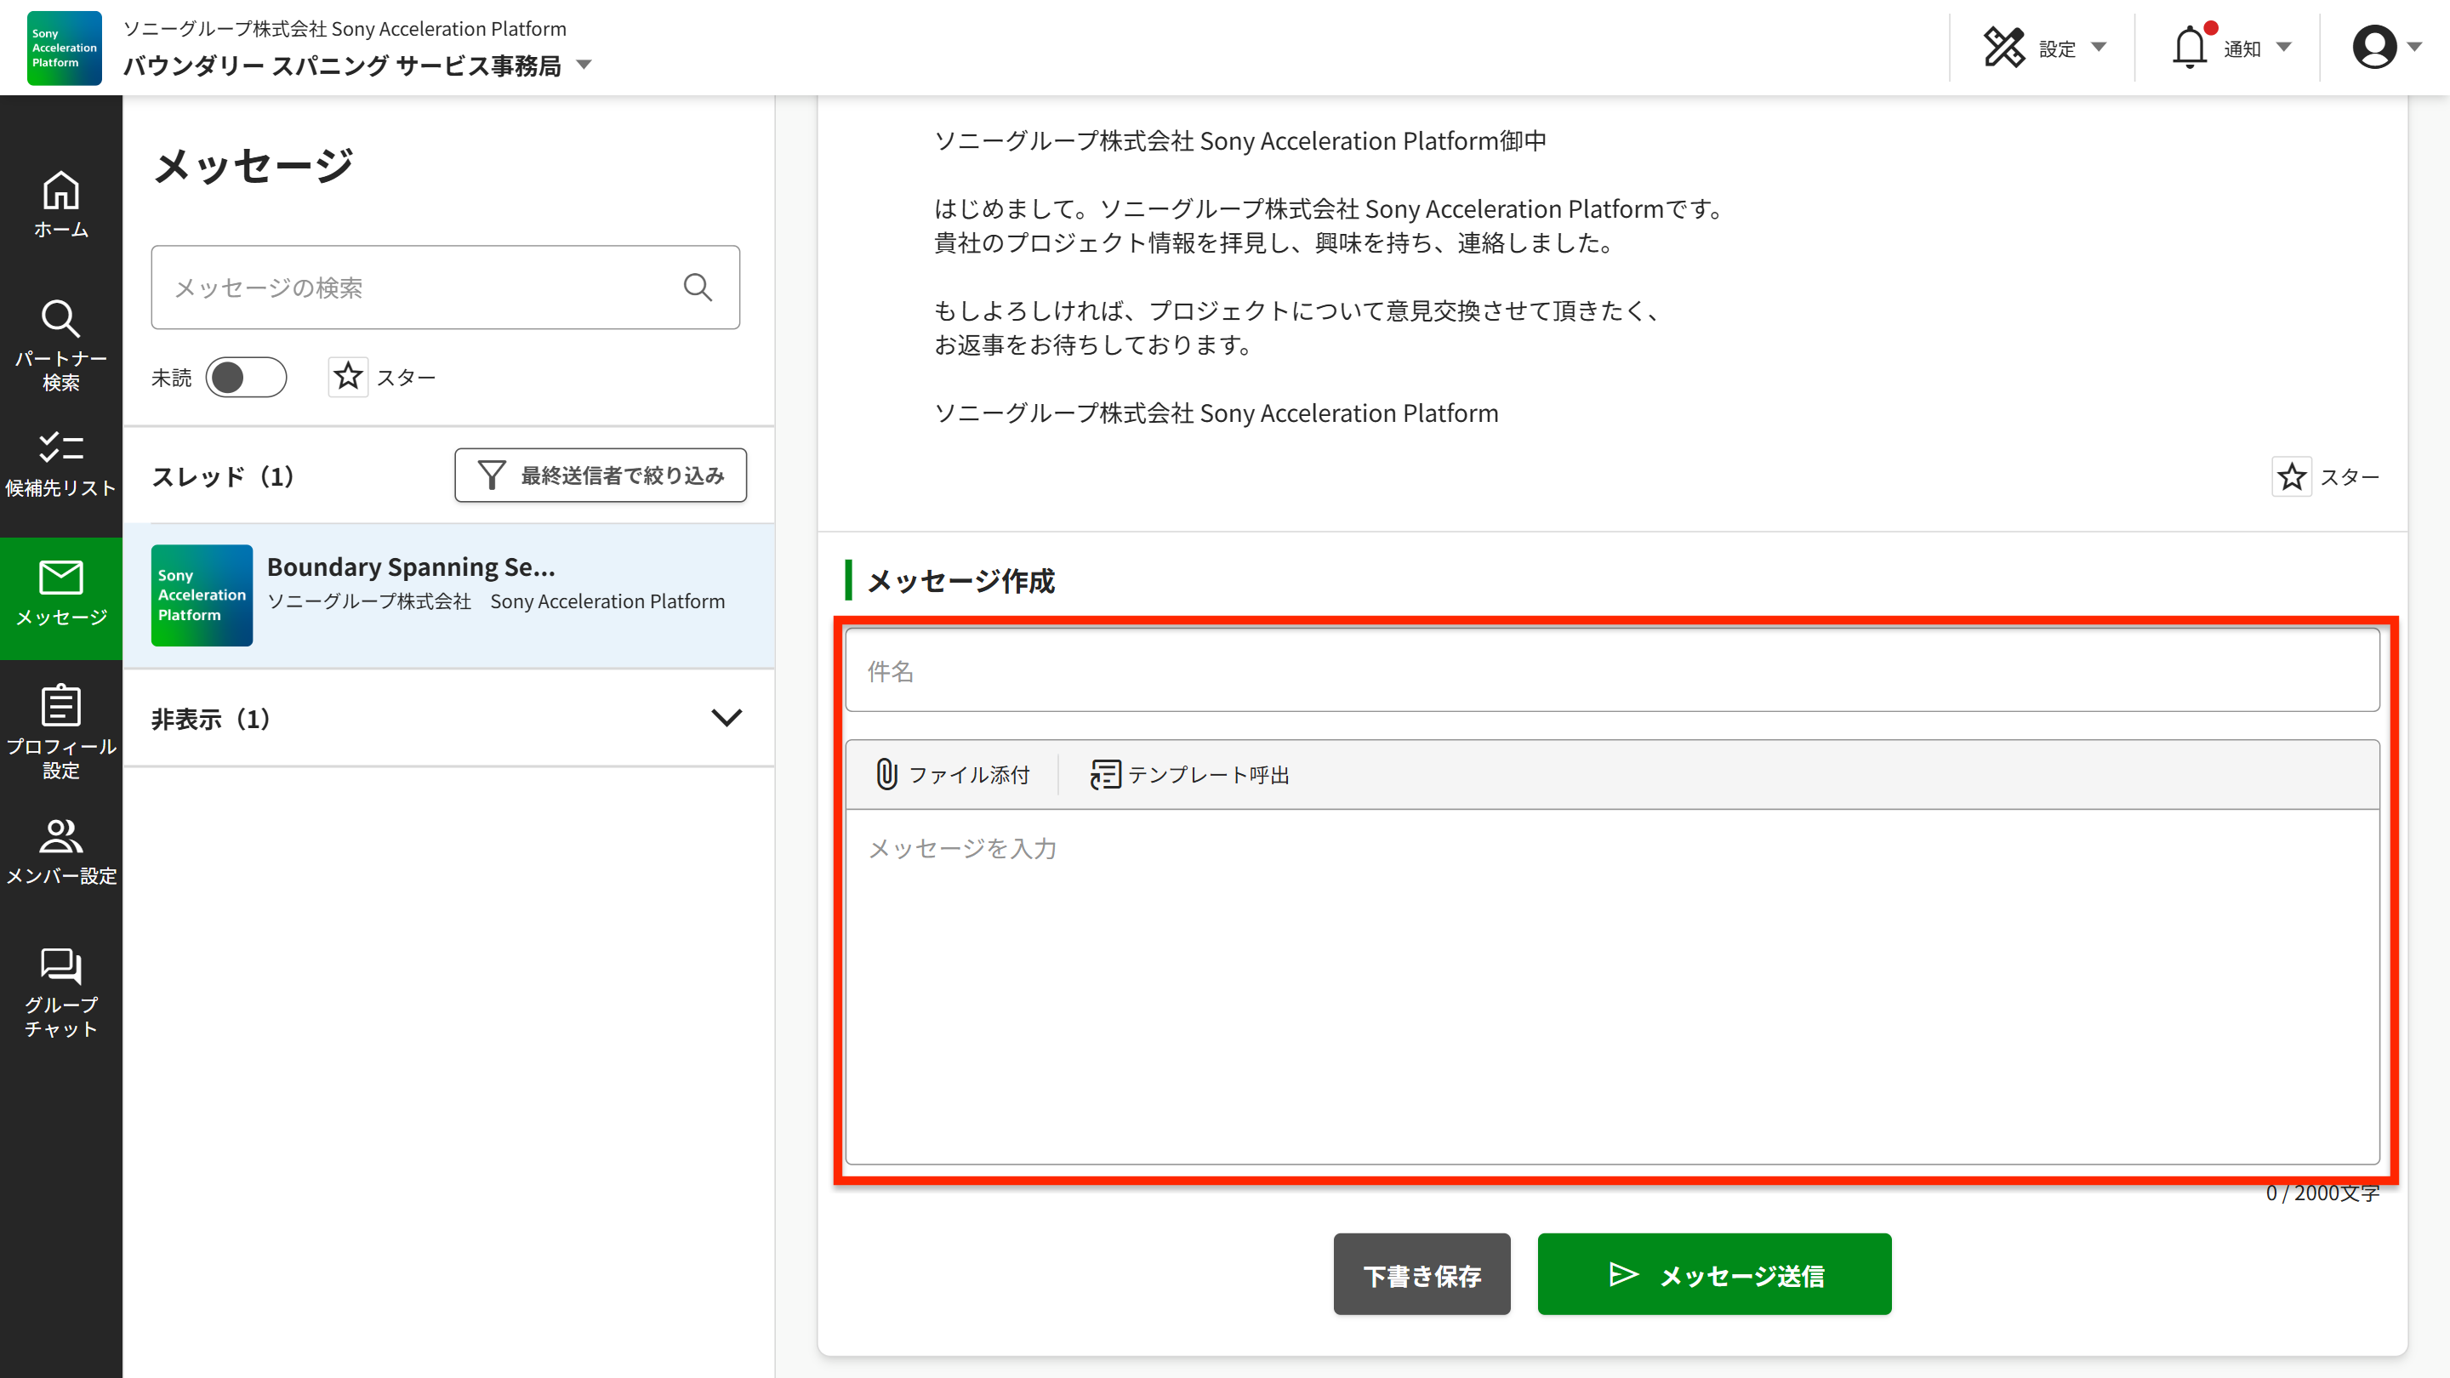
Task: Toggle the スター filter in the left panel
Action: [348, 377]
